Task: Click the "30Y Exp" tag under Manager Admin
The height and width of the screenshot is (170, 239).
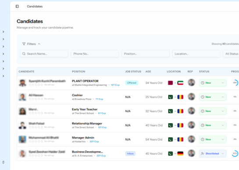Action: 94,142
